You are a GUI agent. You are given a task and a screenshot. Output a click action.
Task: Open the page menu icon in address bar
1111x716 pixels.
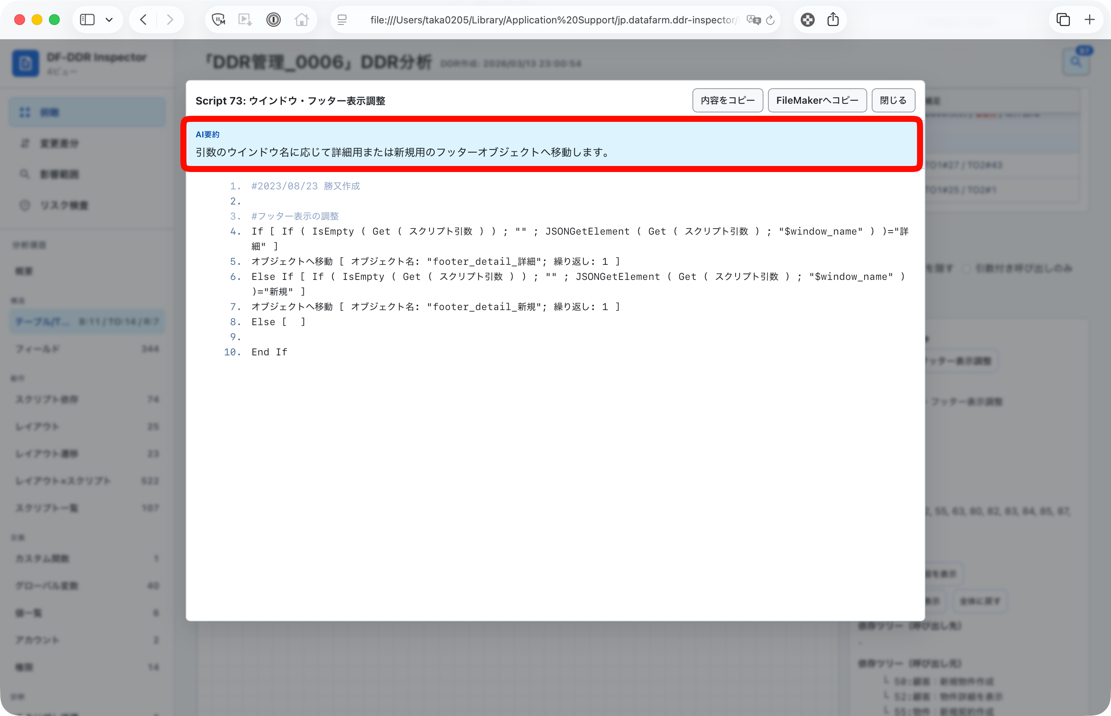[342, 20]
